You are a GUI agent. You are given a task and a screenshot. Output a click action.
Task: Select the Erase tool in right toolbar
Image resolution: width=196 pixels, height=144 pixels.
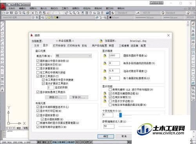pos(193,24)
